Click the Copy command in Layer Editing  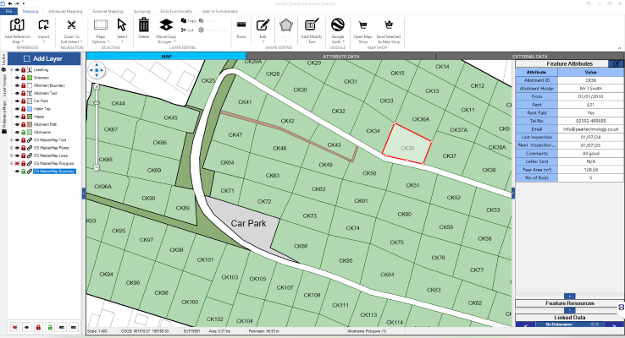[189, 20]
